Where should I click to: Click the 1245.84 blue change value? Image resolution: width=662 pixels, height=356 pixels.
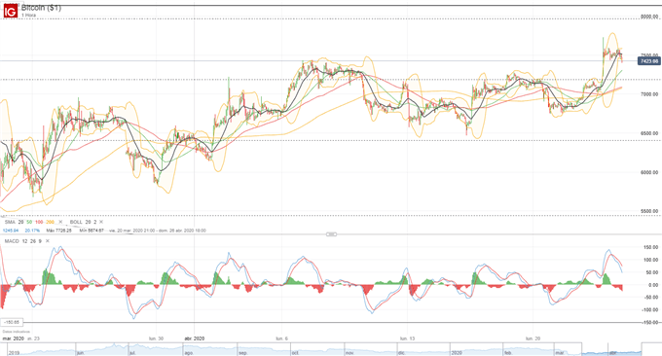[11, 231]
